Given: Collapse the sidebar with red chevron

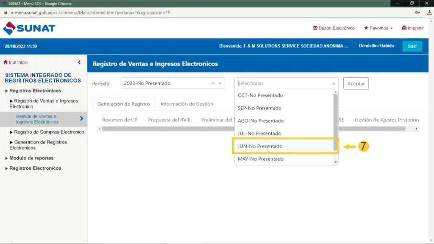Looking at the screenshot, I should (x=79, y=62).
